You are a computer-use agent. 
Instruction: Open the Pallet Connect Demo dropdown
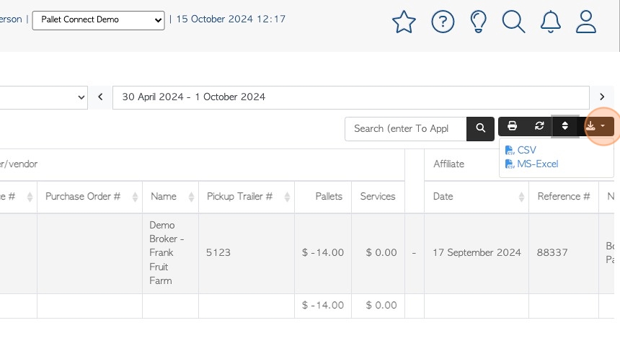98,20
